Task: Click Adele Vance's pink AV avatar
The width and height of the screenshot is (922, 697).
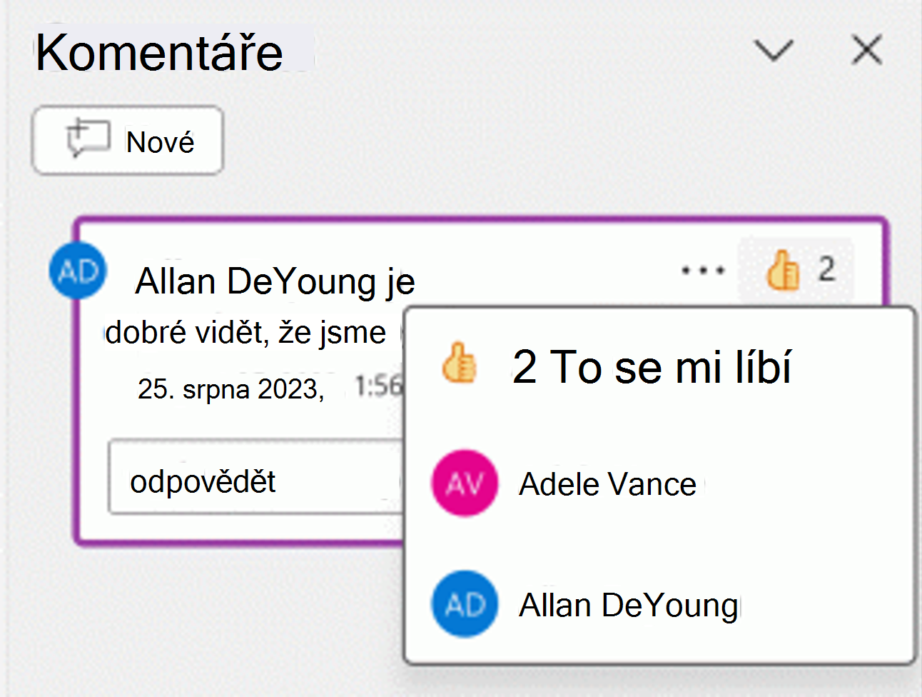Action: (465, 483)
